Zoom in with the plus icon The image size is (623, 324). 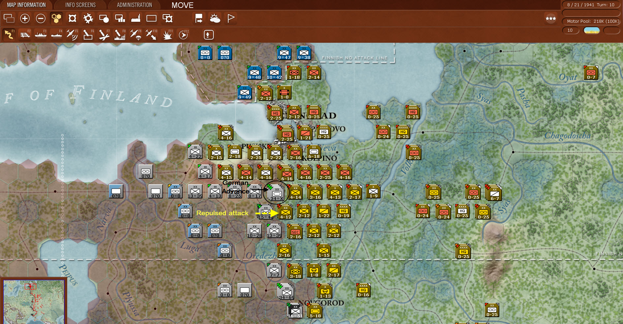25,18
